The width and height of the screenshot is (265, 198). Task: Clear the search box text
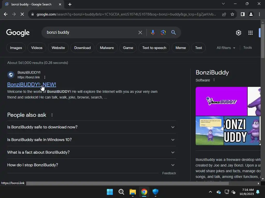(x=140, y=32)
